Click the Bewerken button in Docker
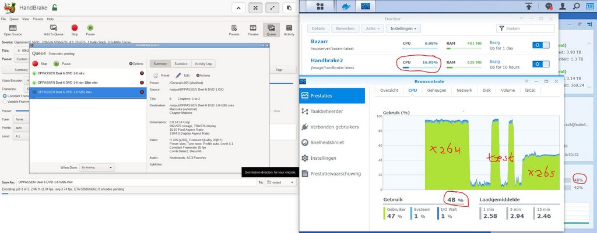 [x=345, y=28]
